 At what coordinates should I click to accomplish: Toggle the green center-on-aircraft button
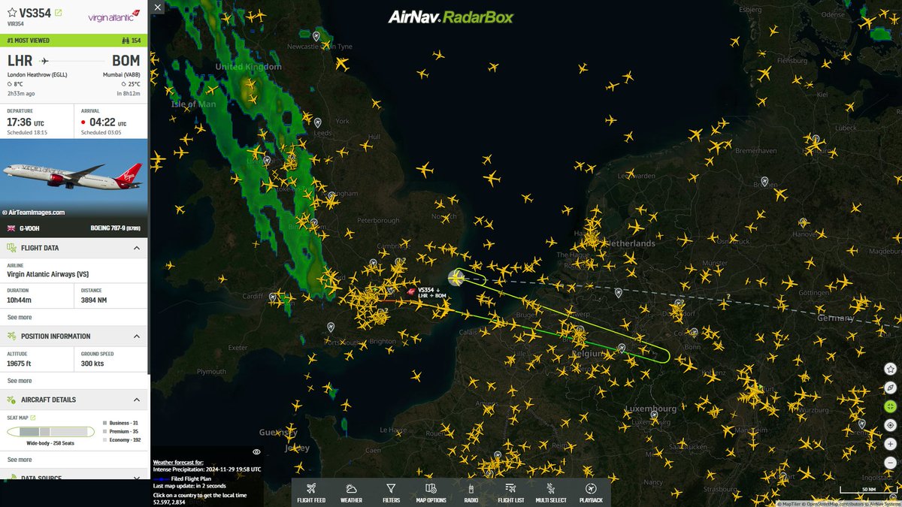[890, 406]
